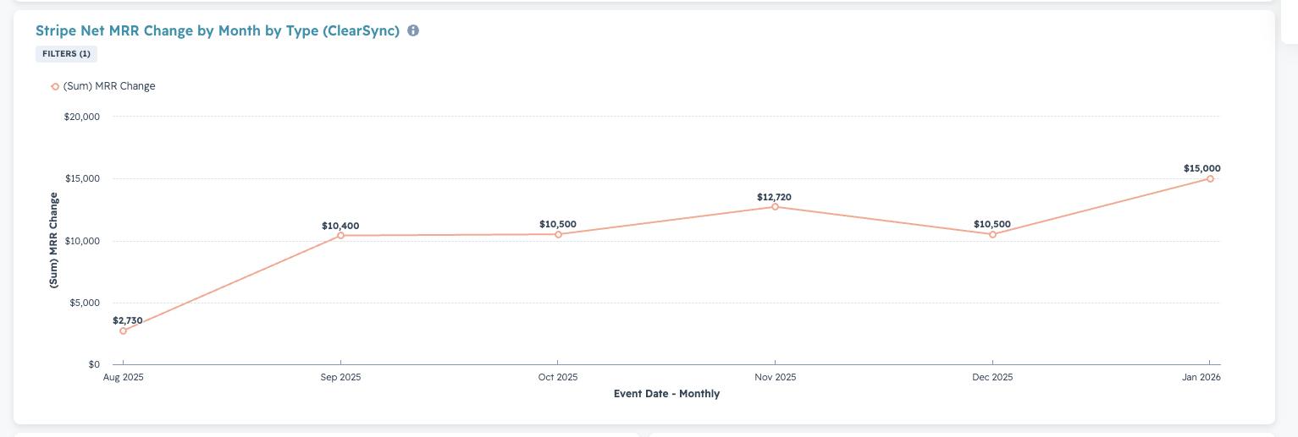Screen dimensions: 1298x437
Task: Select the Dec 2025 data point marker
Action: [992, 234]
